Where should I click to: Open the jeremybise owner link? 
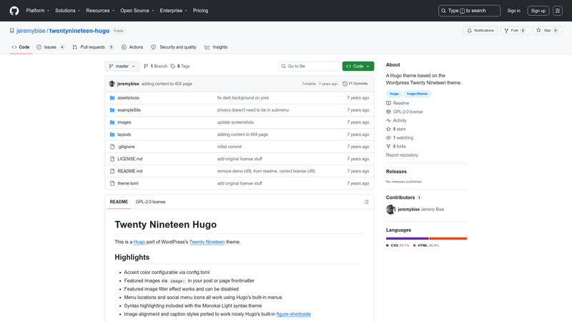point(31,31)
